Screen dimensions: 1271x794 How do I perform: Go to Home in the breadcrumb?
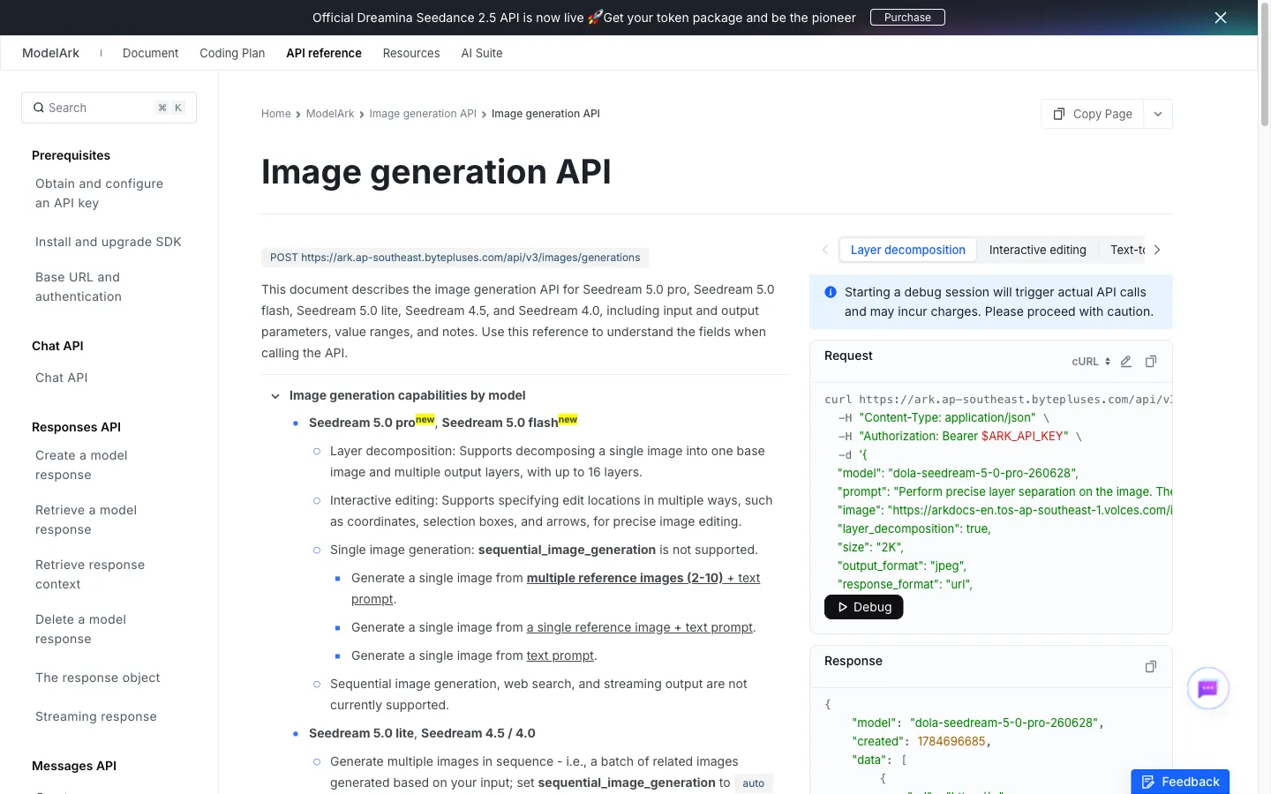click(276, 114)
